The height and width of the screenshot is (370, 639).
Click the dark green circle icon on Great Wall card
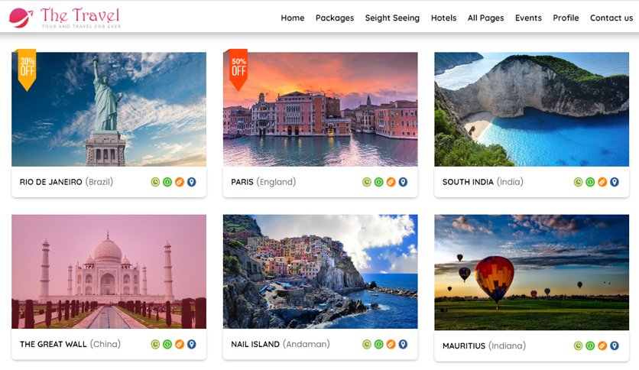click(167, 344)
